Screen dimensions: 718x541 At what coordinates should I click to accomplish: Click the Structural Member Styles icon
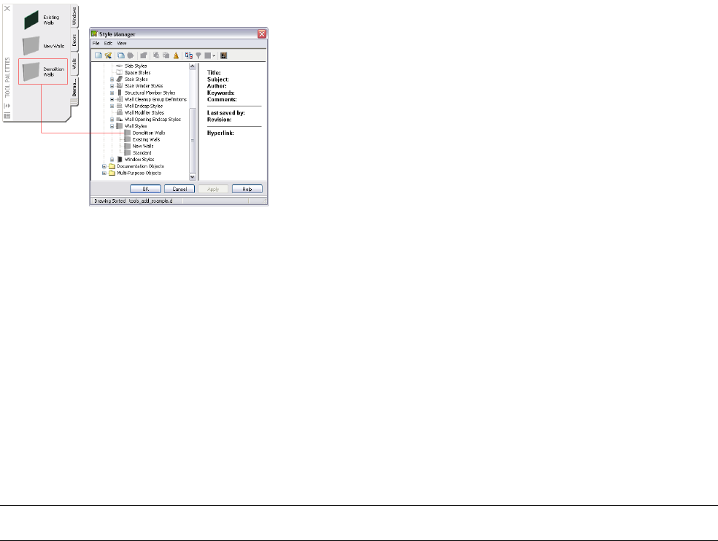pyautogui.click(x=120, y=93)
